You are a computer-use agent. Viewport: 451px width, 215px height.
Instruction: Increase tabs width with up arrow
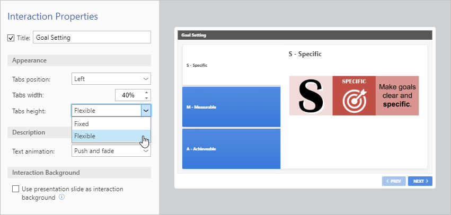[x=147, y=92]
